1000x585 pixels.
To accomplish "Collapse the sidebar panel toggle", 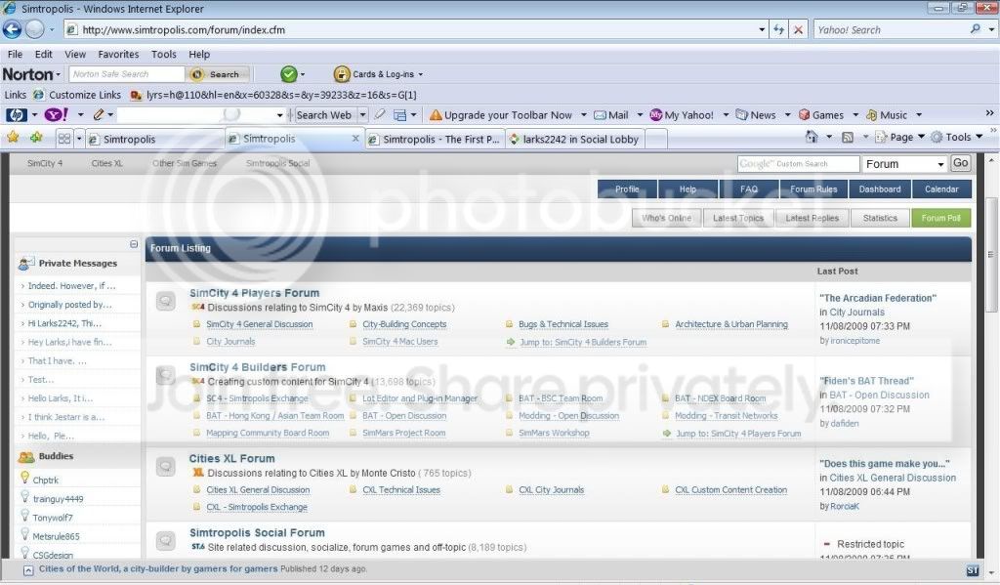I will click(x=133, y=244).
